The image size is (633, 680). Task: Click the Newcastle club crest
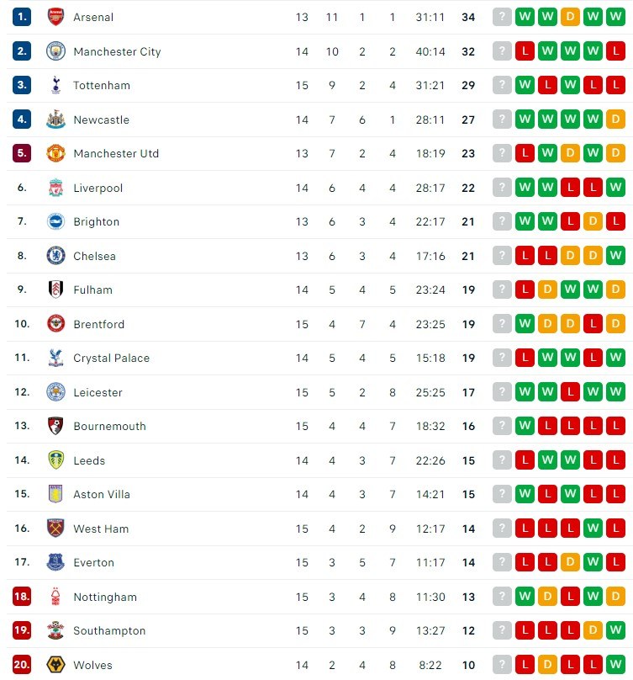pos(55,120)
